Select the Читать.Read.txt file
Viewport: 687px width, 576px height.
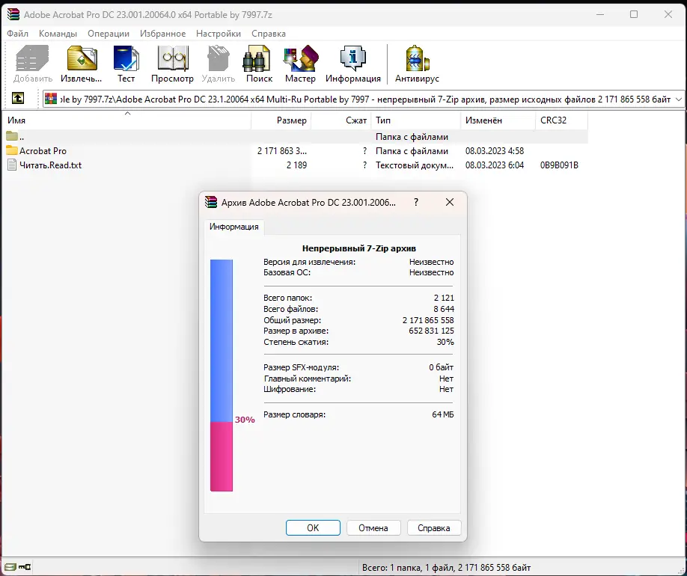(50, 165)
